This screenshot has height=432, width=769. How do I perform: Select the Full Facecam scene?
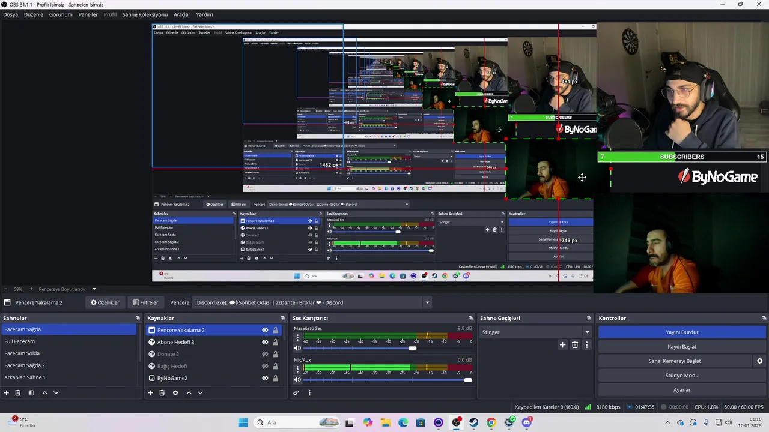(x=68, y=341)
